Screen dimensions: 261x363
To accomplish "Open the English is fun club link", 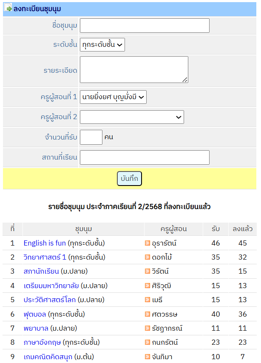I will click(45, 243).
